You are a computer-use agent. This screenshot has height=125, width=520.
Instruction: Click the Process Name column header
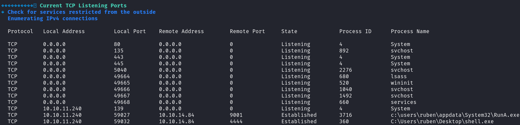coord(410,31)
